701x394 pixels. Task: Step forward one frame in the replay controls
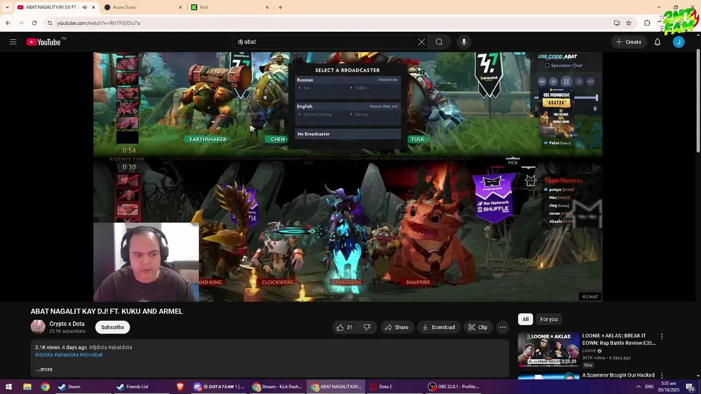(579, 82)
